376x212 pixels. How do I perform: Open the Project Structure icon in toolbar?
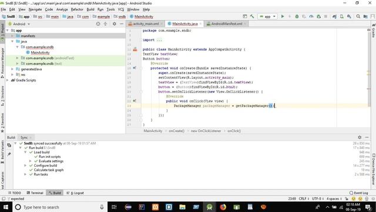(365, 16)
